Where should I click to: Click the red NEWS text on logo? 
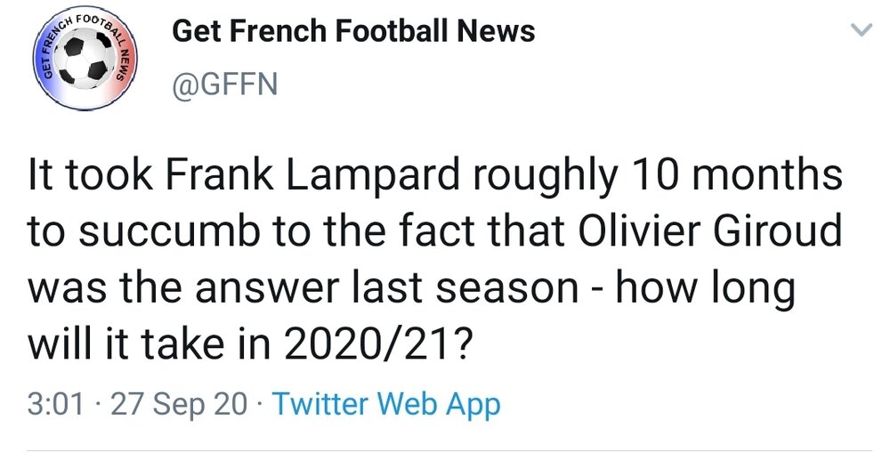click(x=125, y=61)
